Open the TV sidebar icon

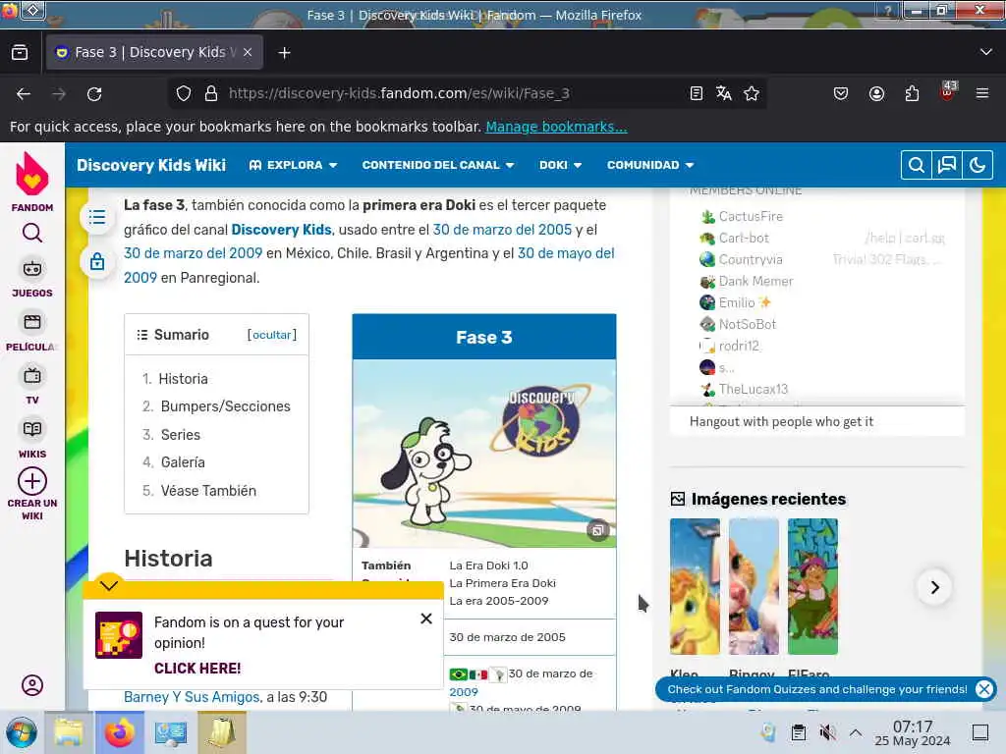[x=32, y=376]
